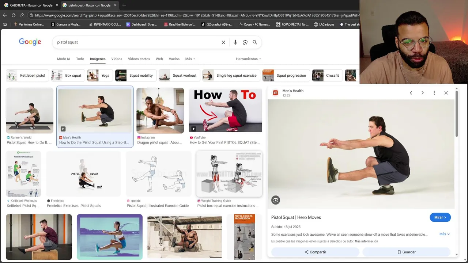Filter by Crossfit chip
Screen dimensions: 468x263
[327, 76]
